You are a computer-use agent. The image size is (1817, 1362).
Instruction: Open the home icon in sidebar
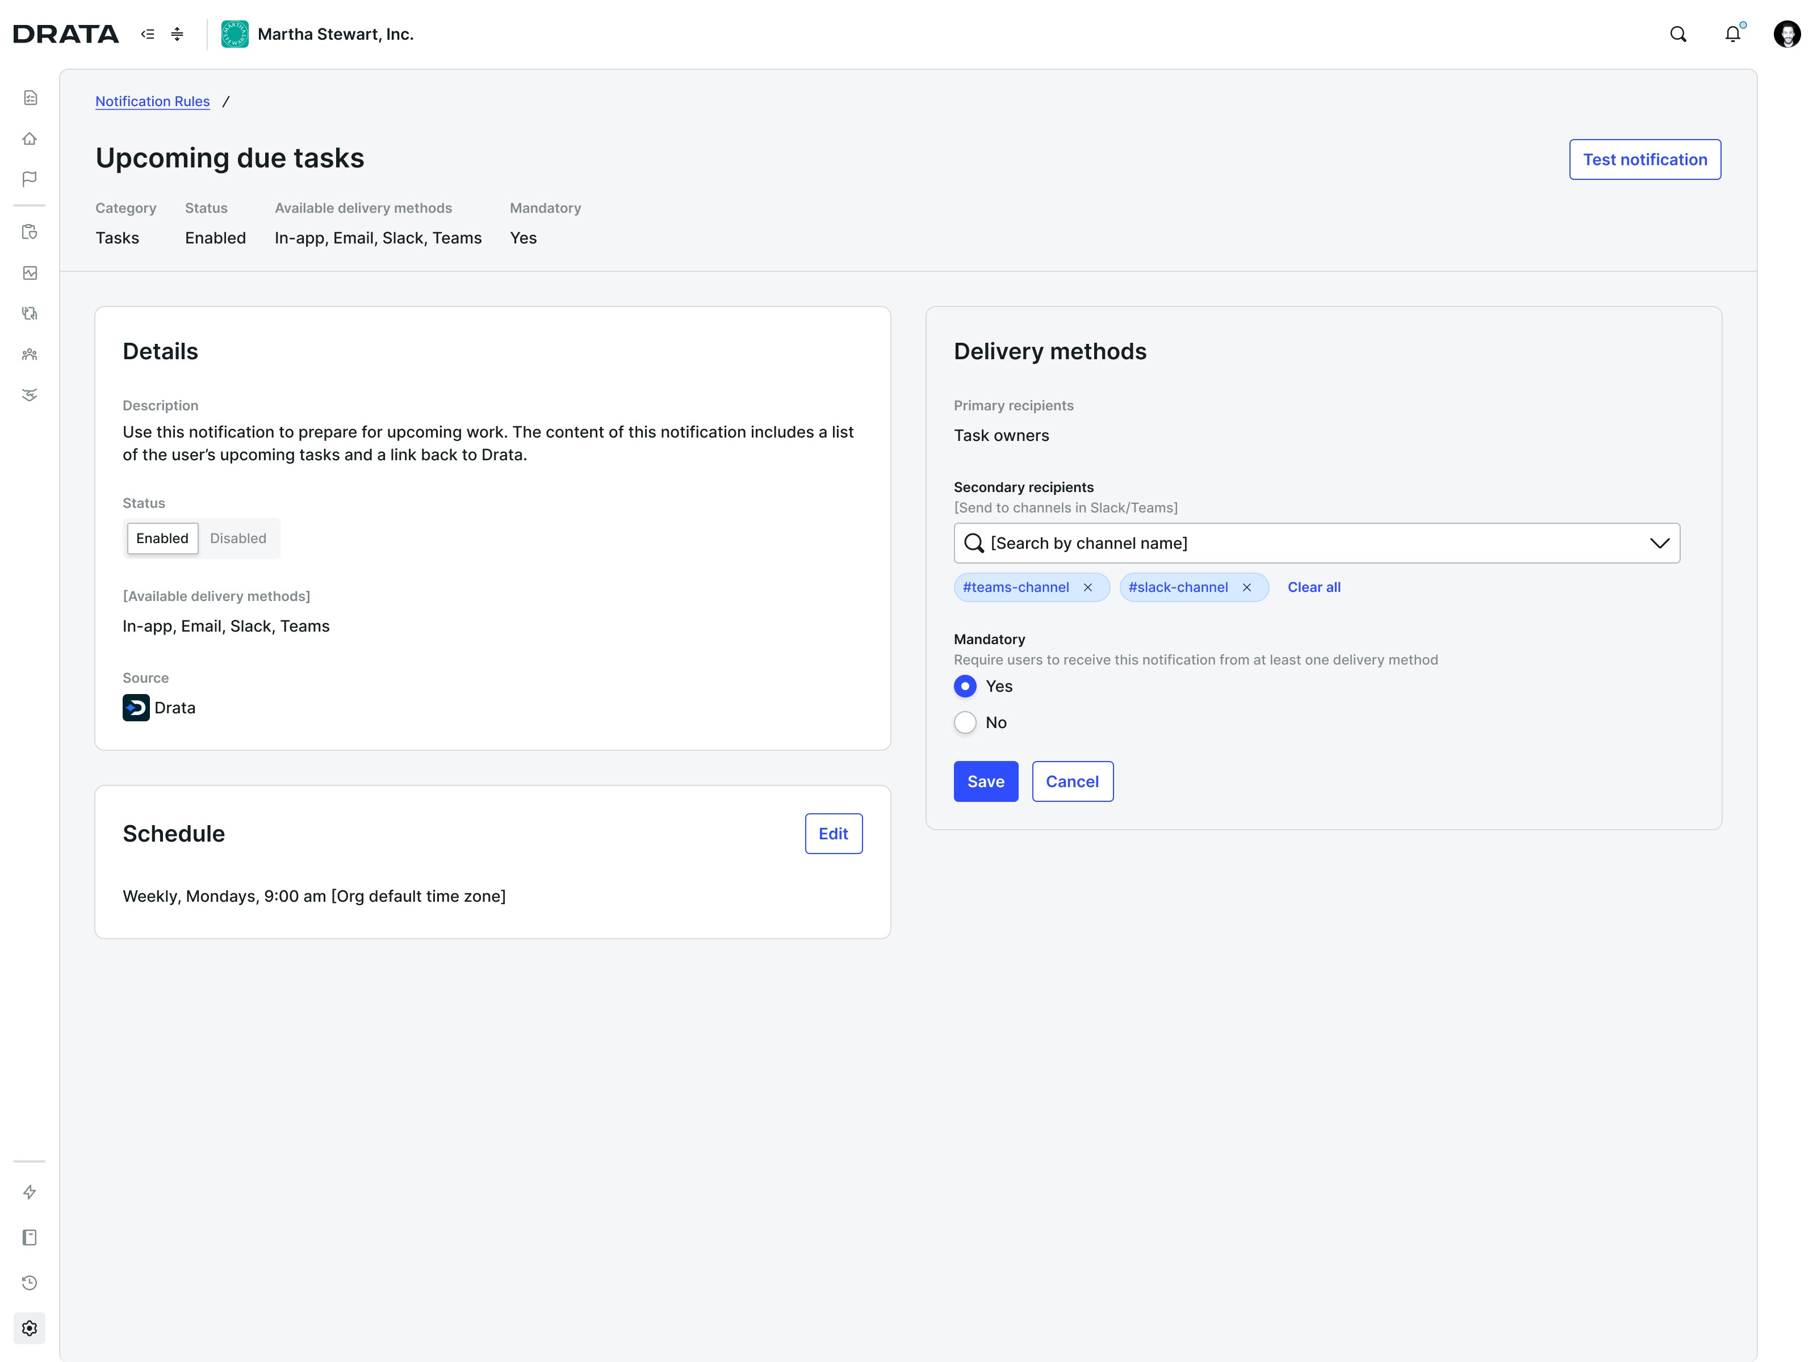30,138
